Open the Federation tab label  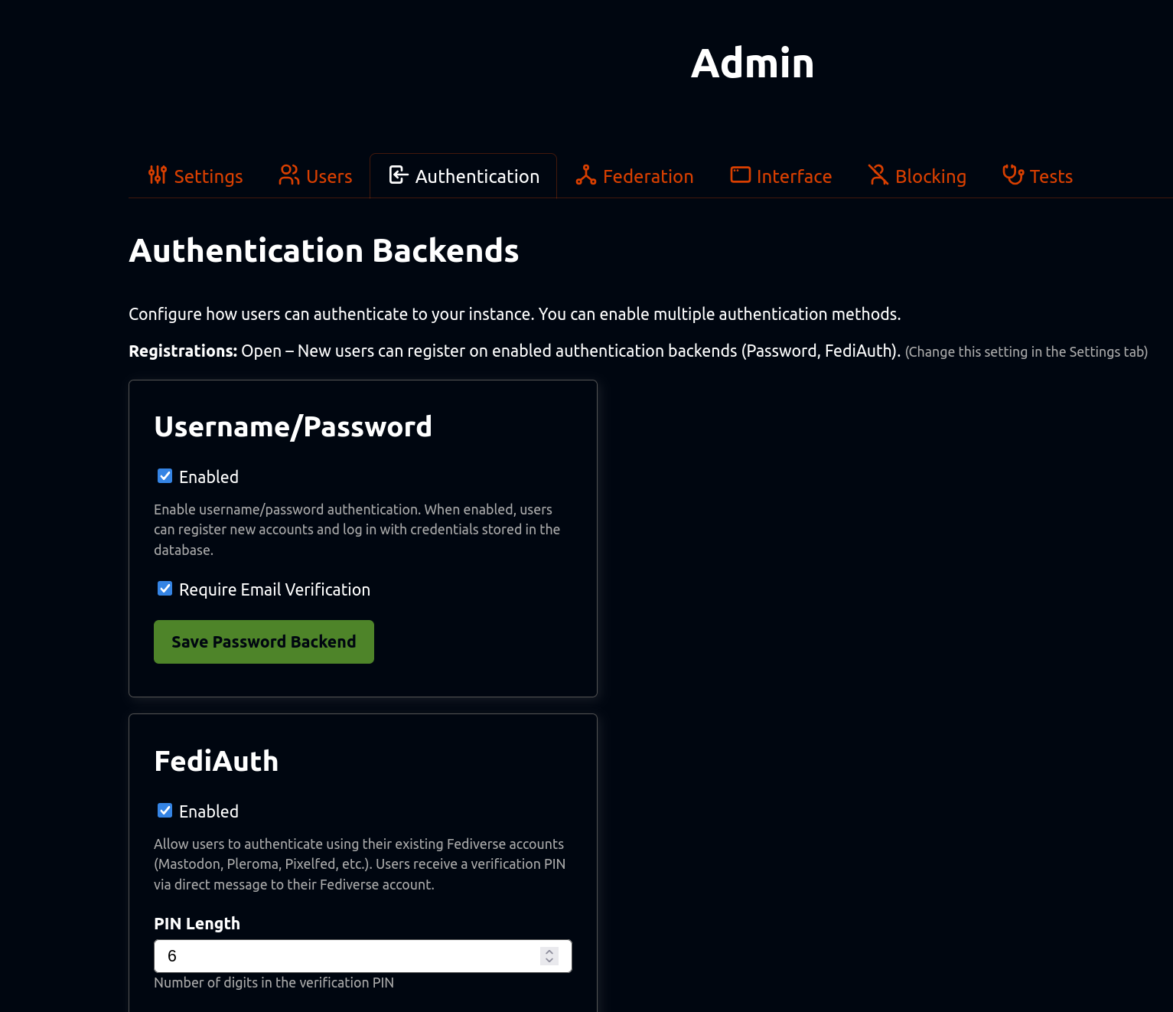coord(648,177)
